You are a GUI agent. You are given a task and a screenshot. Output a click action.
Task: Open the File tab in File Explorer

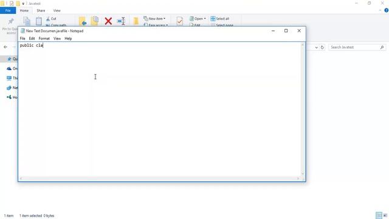[x=8, y=10]
